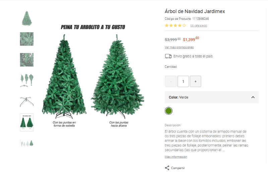
Task: Click the Compartir text label
Action: [x=178, y=168]
